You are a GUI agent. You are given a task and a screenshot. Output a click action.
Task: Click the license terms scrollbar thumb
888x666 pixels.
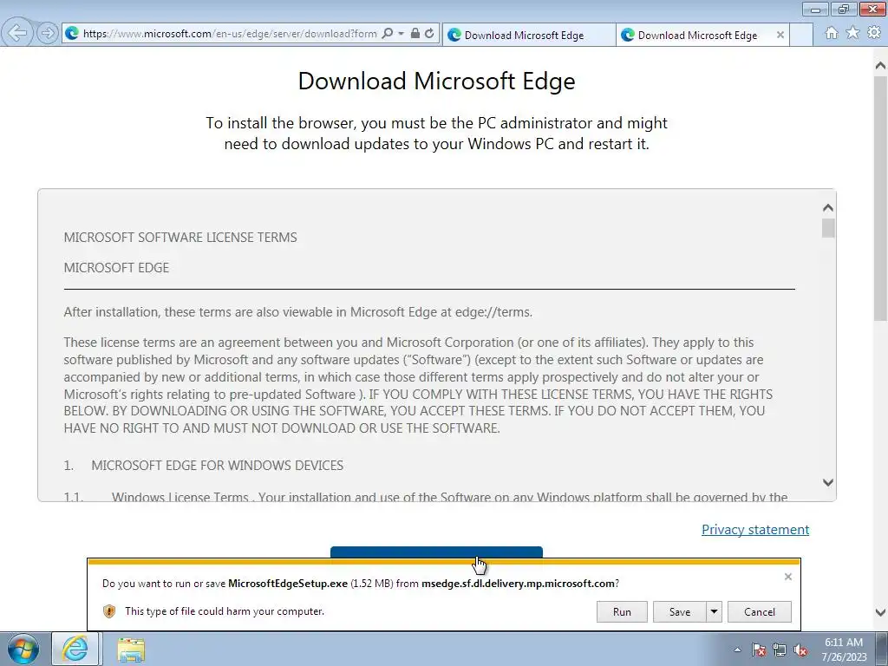click(x=828, y=228)
